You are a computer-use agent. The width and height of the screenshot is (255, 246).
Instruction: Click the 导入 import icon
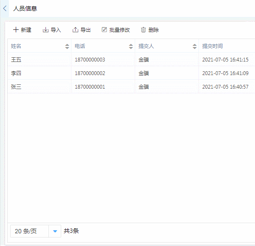(x=45, y=30)
